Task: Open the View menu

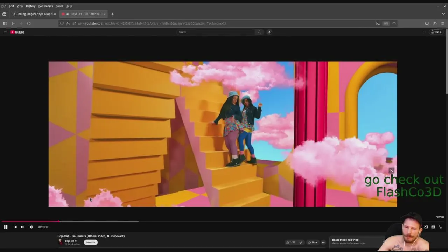Action: click(20, 6)
